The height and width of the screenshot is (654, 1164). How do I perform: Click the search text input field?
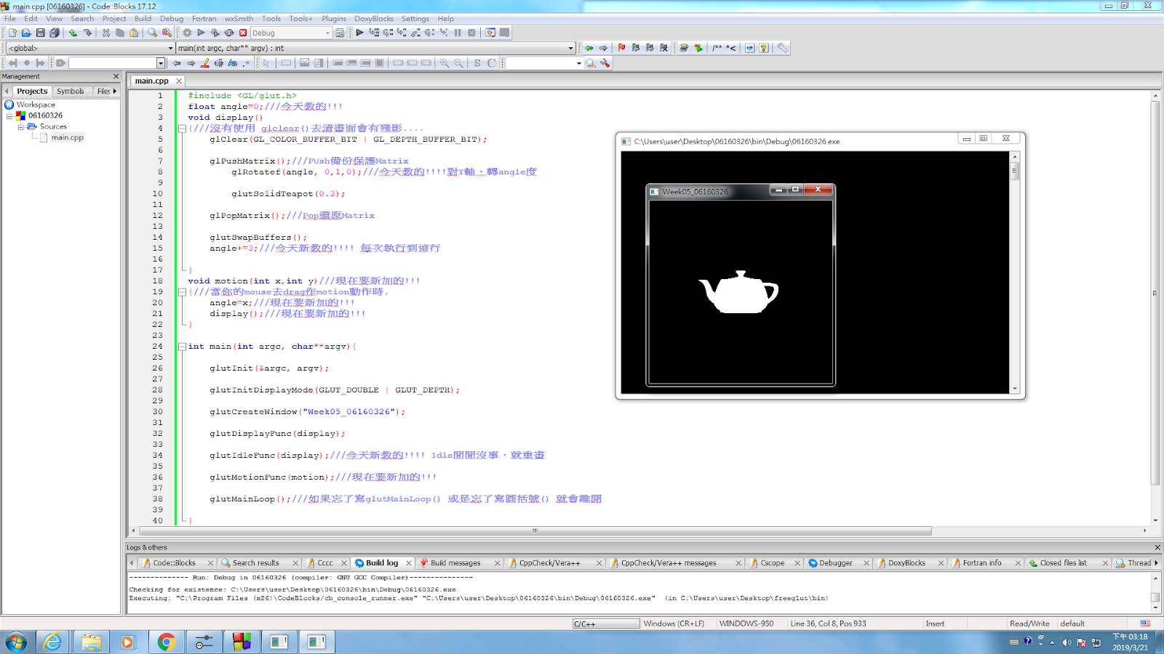click(x=113, y=63)
